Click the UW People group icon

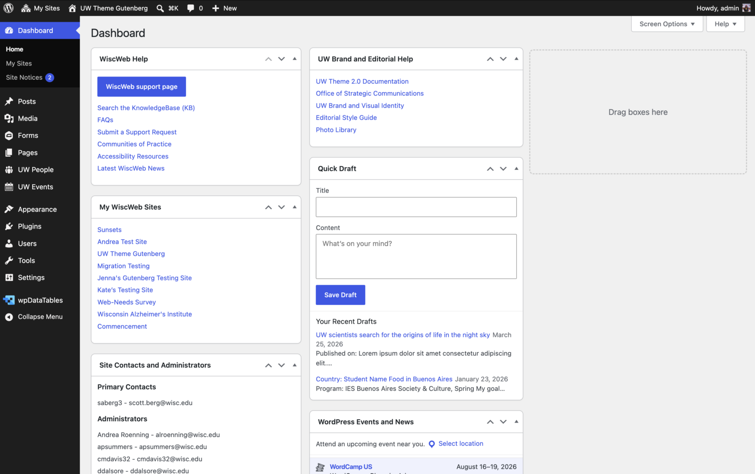[9, 169]
